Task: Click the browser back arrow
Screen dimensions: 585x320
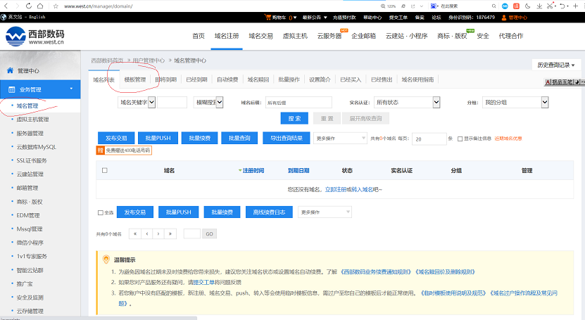Action: tap(6, 6)
